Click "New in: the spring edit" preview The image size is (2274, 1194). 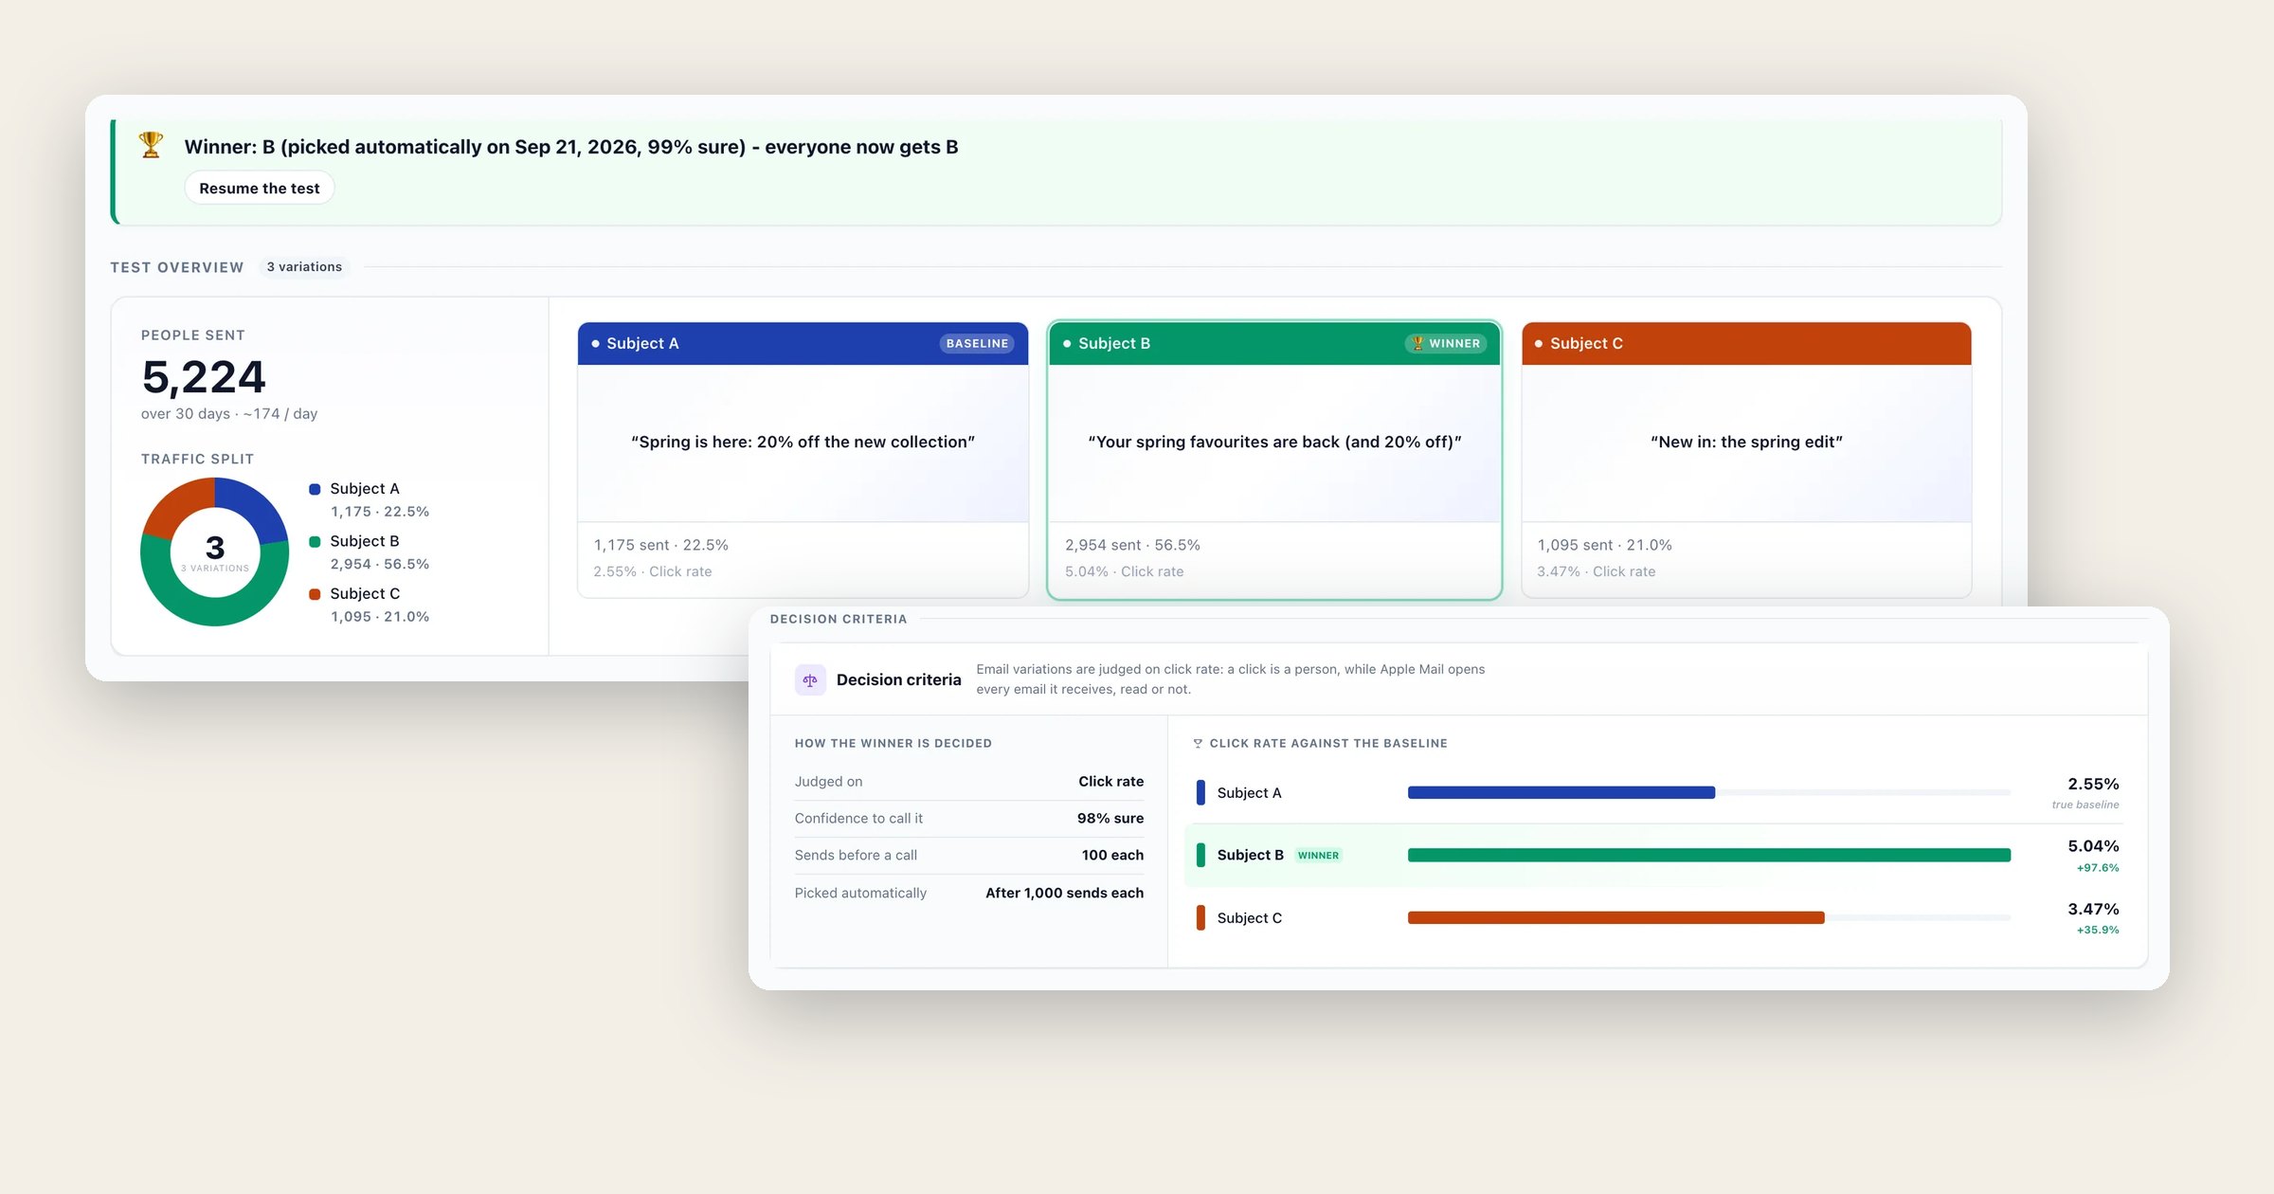coord(1746,442)
